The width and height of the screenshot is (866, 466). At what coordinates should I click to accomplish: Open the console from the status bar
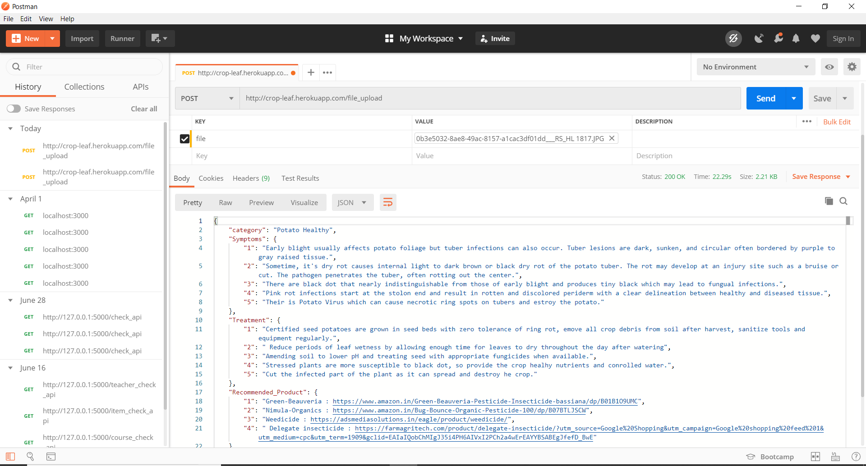coord(51,457)
